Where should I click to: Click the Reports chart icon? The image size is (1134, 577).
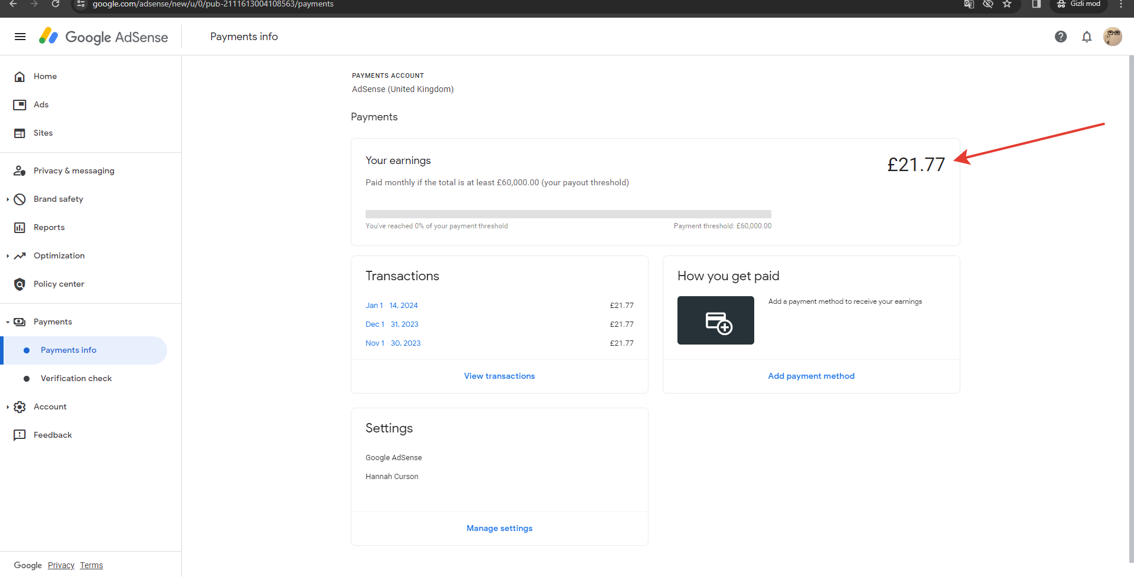[19, 228]
